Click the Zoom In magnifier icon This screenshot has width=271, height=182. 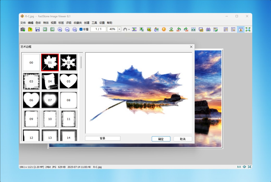[x=60, y=29]
